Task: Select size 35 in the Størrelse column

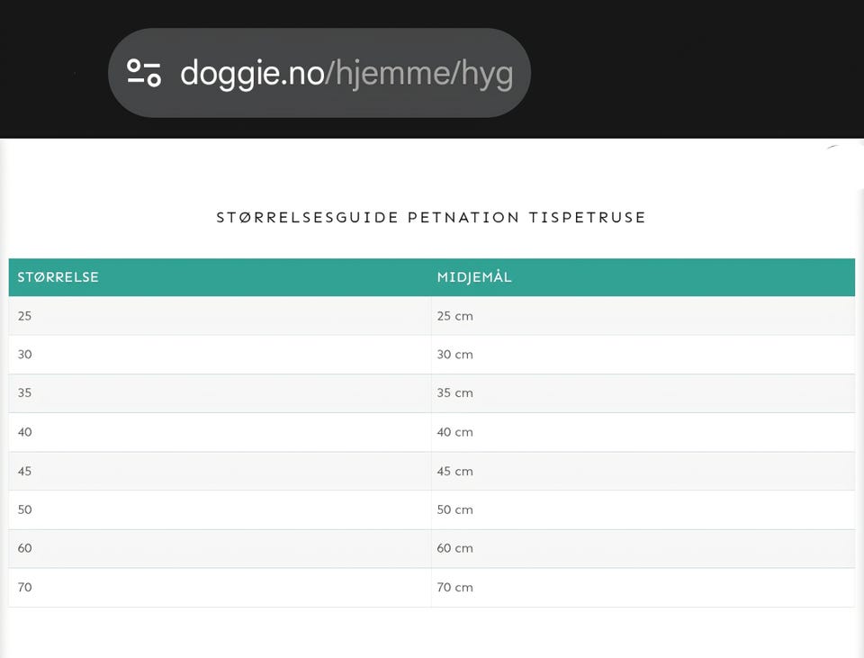Action: coord(25,393)
